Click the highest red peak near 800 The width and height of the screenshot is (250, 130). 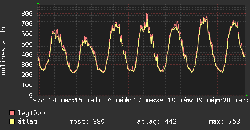click(x=147, y=13)
